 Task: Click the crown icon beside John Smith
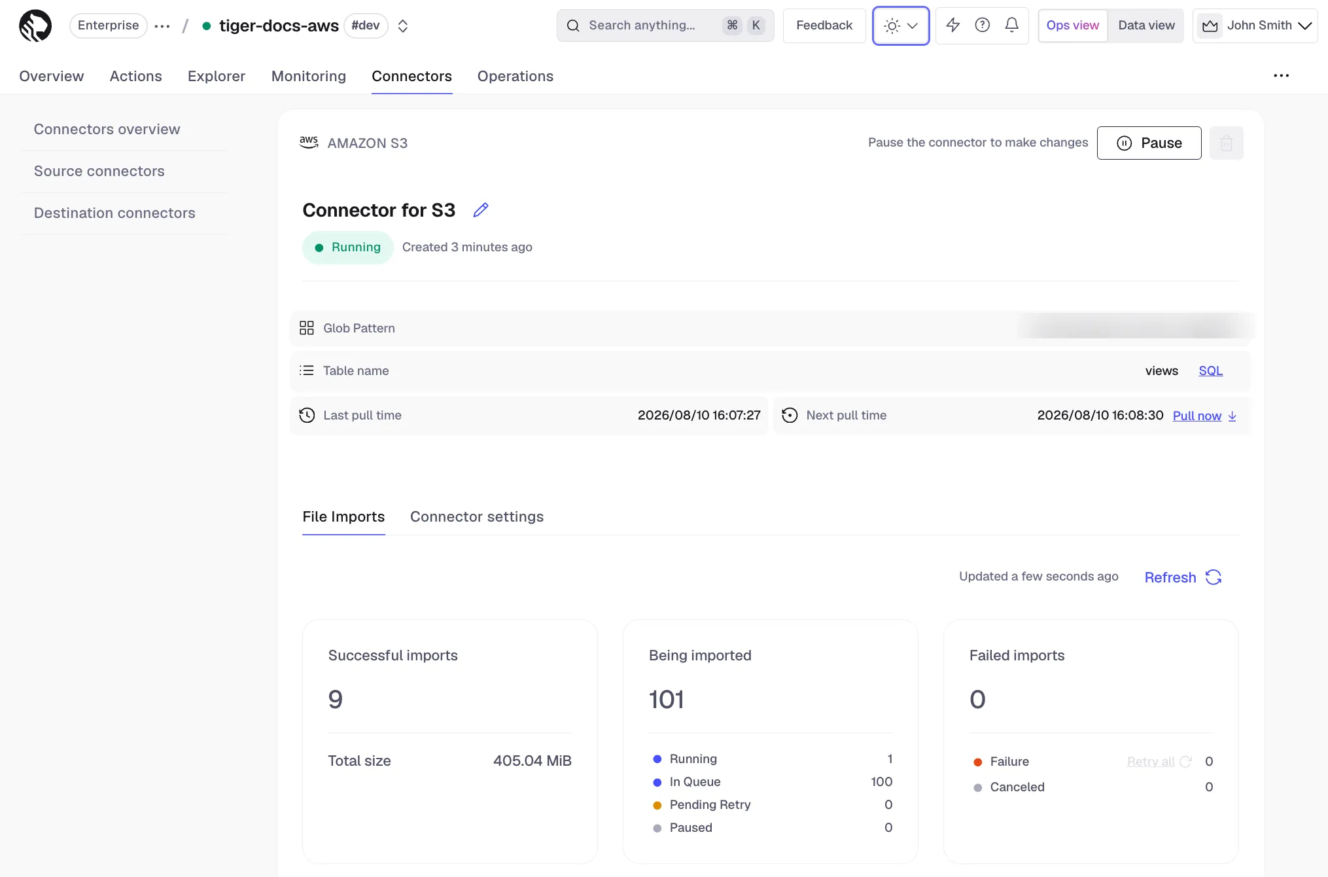tap(1210, 26)
